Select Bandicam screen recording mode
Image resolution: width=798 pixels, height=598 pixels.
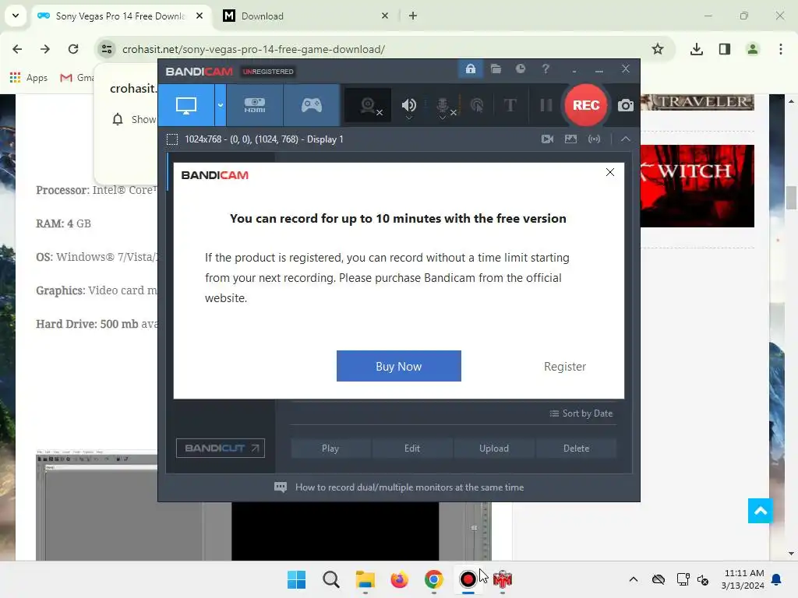[x=186, y=105]
